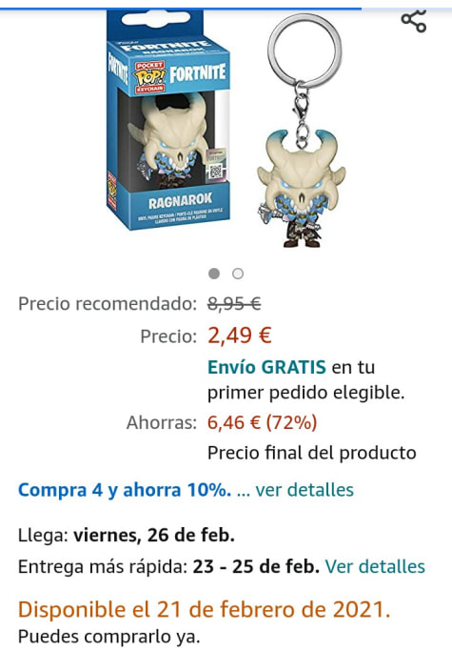Click the Disponible el 21 de febrero notice
Screen dimensions: 452x651
click(x=204, y=609)
